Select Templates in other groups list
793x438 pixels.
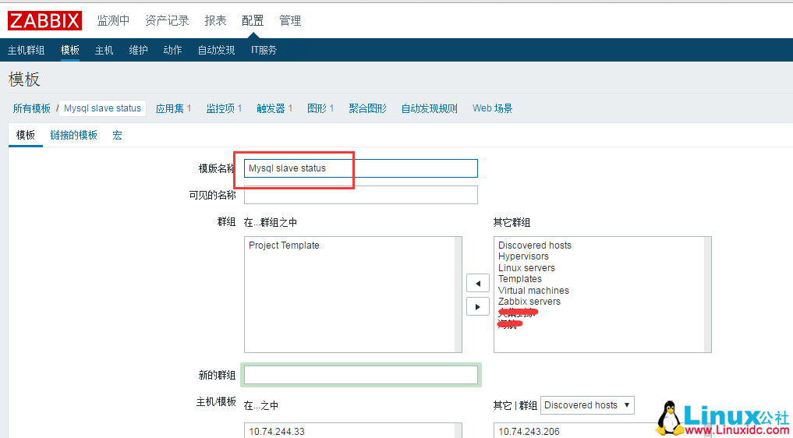coord(520,279)
